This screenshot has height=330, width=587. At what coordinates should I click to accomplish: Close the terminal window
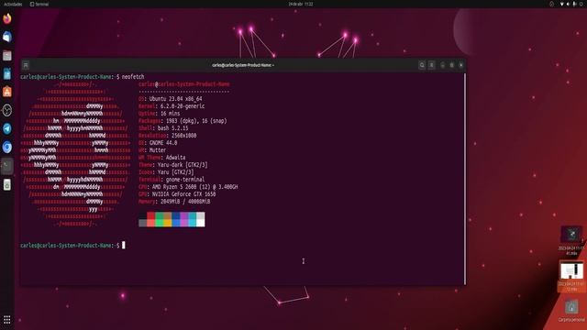click(x=461, y=65)
